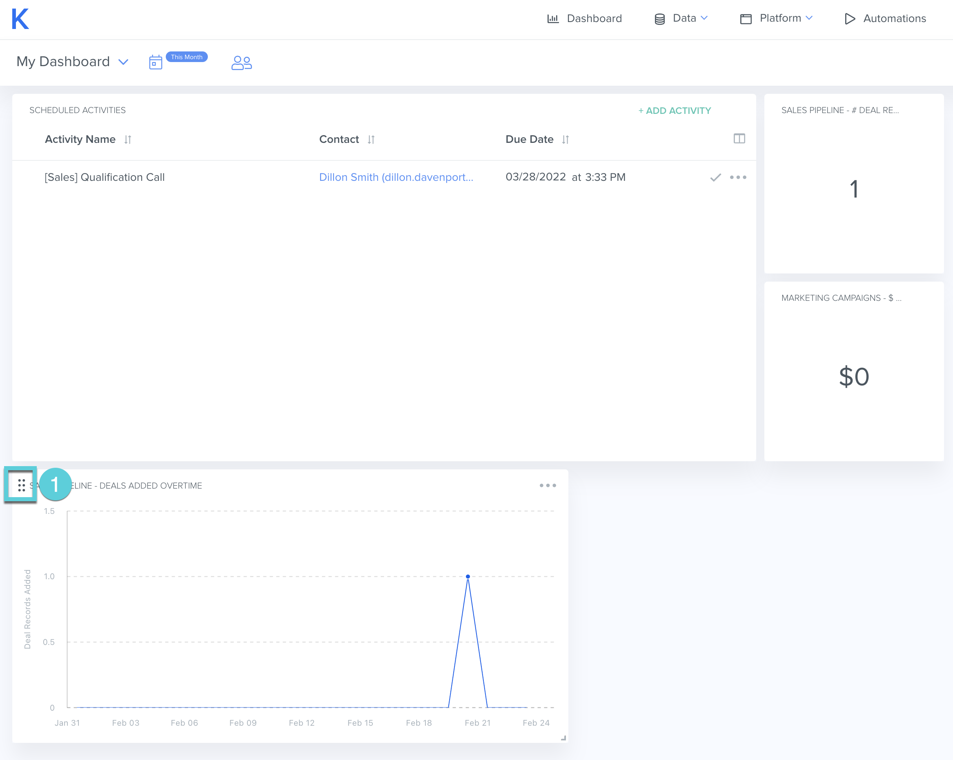
Task: Open Deals Added Overtime widget options
Action: [547, 485]
